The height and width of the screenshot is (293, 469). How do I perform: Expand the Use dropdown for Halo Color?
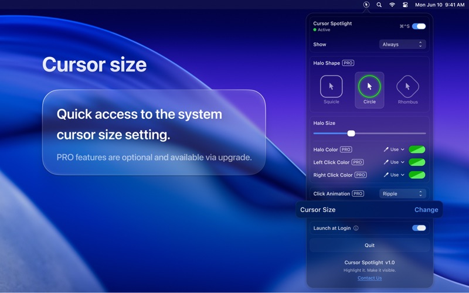[397, 149]
